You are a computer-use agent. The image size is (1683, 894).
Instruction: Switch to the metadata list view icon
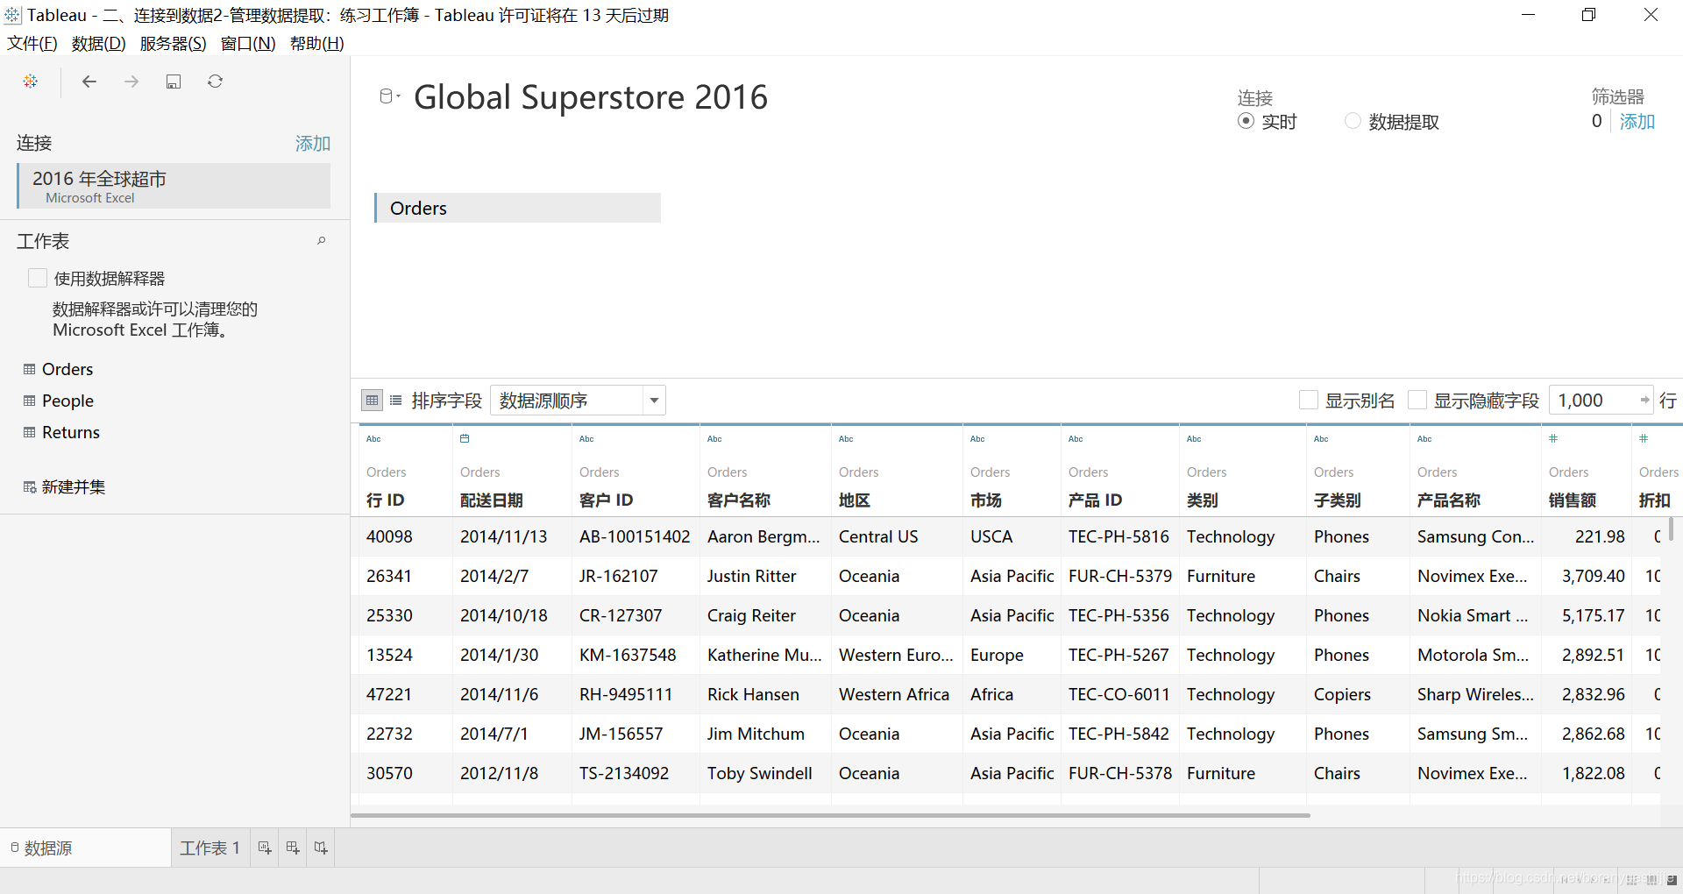(396, 401)
